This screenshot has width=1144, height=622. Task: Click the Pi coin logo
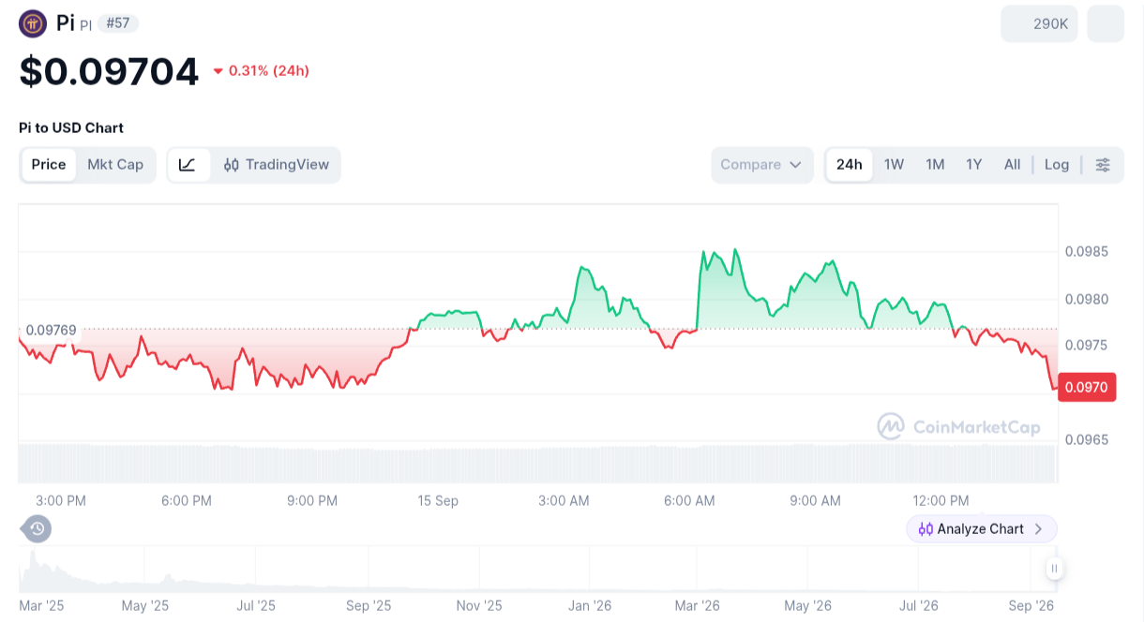[33, 23]
